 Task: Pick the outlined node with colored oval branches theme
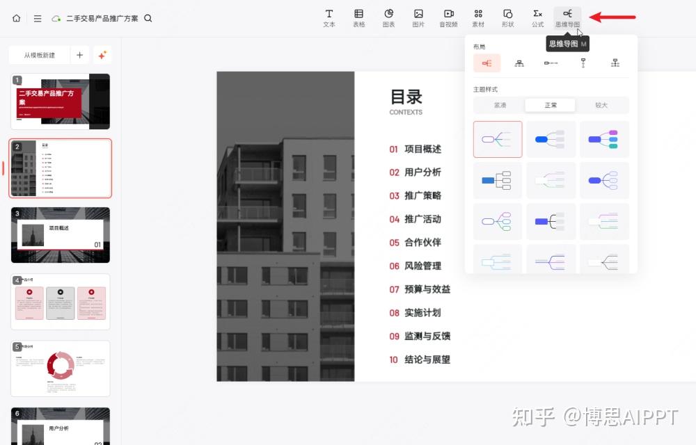498,221
